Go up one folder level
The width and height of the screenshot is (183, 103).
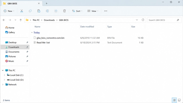tap(21, 20)
